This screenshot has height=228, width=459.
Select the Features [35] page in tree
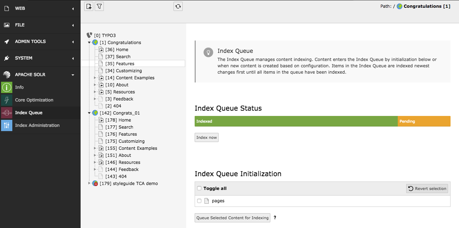pyautogui.click(x=125, y=64)
